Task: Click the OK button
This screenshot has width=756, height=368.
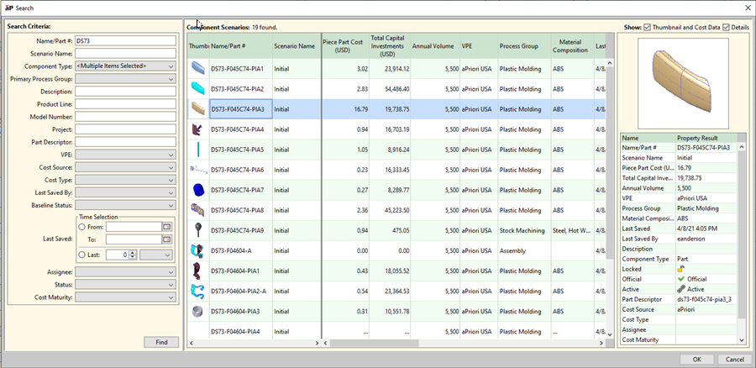Action: pos(696,359)
